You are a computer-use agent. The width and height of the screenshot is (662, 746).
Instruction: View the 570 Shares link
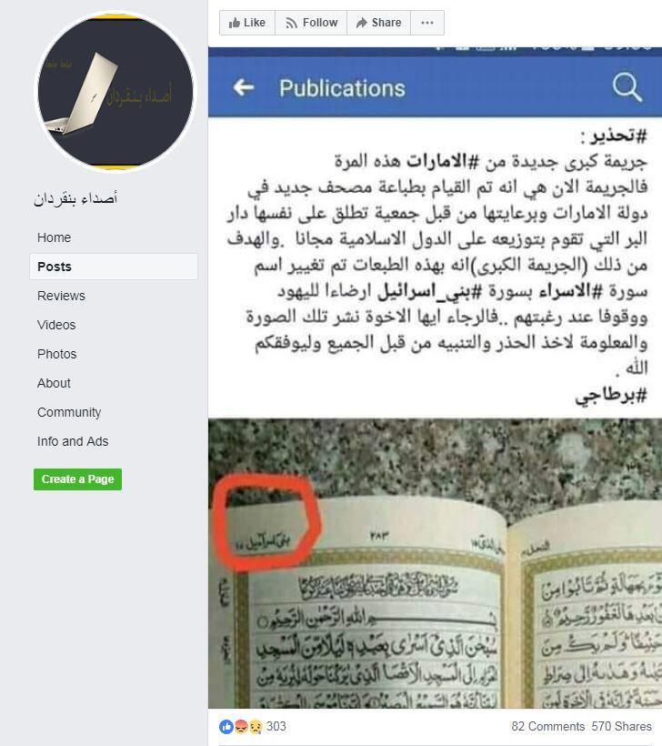622,727
